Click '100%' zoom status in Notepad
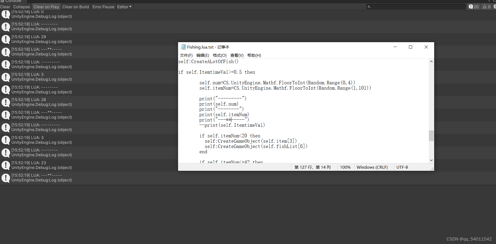Viewport: 496px width, 244px height. [x=345, y=167]
